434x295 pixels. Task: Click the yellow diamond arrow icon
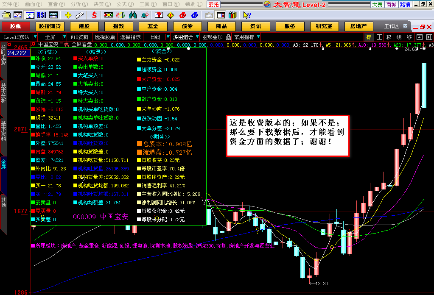(x=171, y=15)
